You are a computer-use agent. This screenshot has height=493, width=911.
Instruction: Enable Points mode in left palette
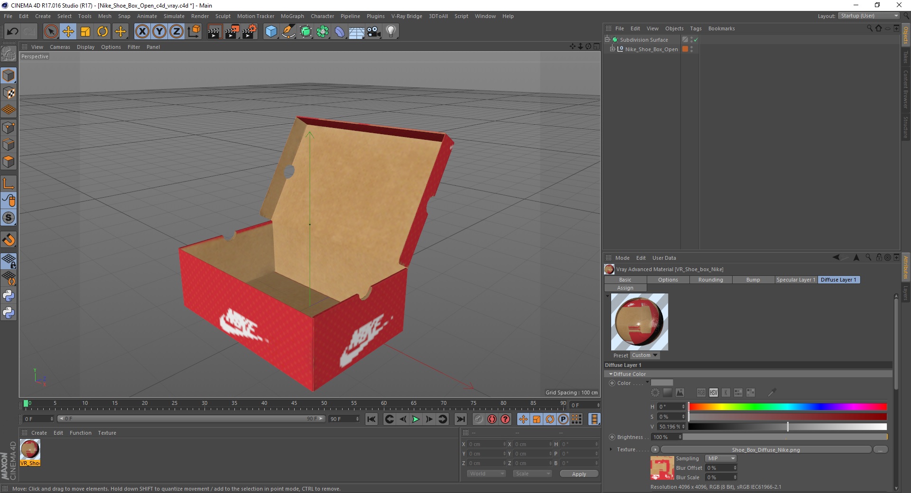point(9,128)
